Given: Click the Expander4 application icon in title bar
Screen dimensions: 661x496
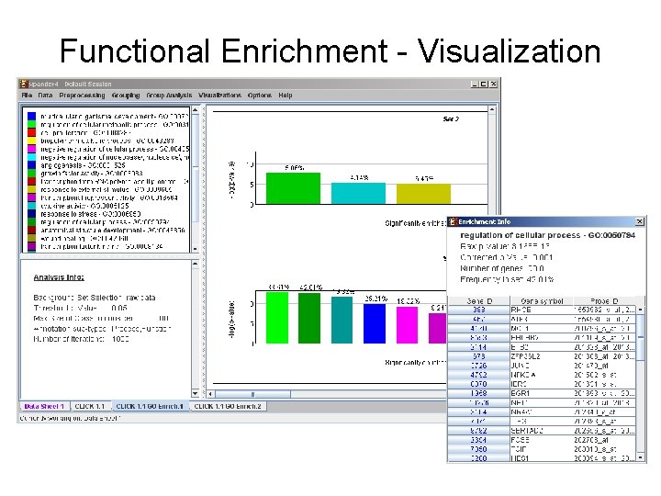Looking at the screenshot, I should pos(24,84).
